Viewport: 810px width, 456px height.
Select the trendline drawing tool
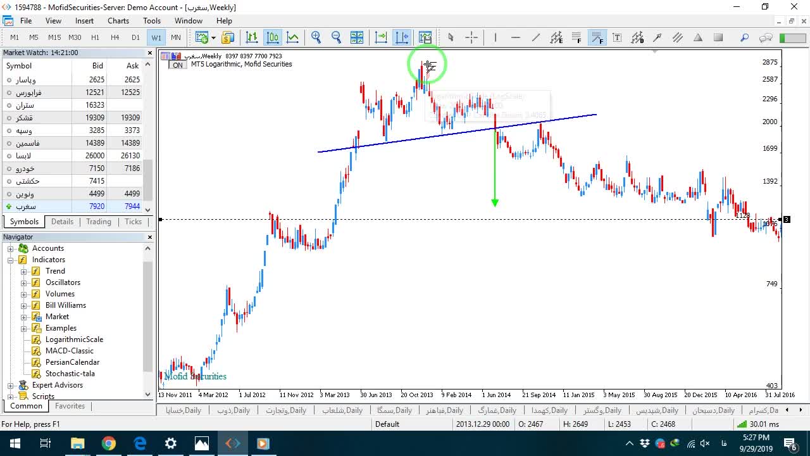tap(536, 37)
